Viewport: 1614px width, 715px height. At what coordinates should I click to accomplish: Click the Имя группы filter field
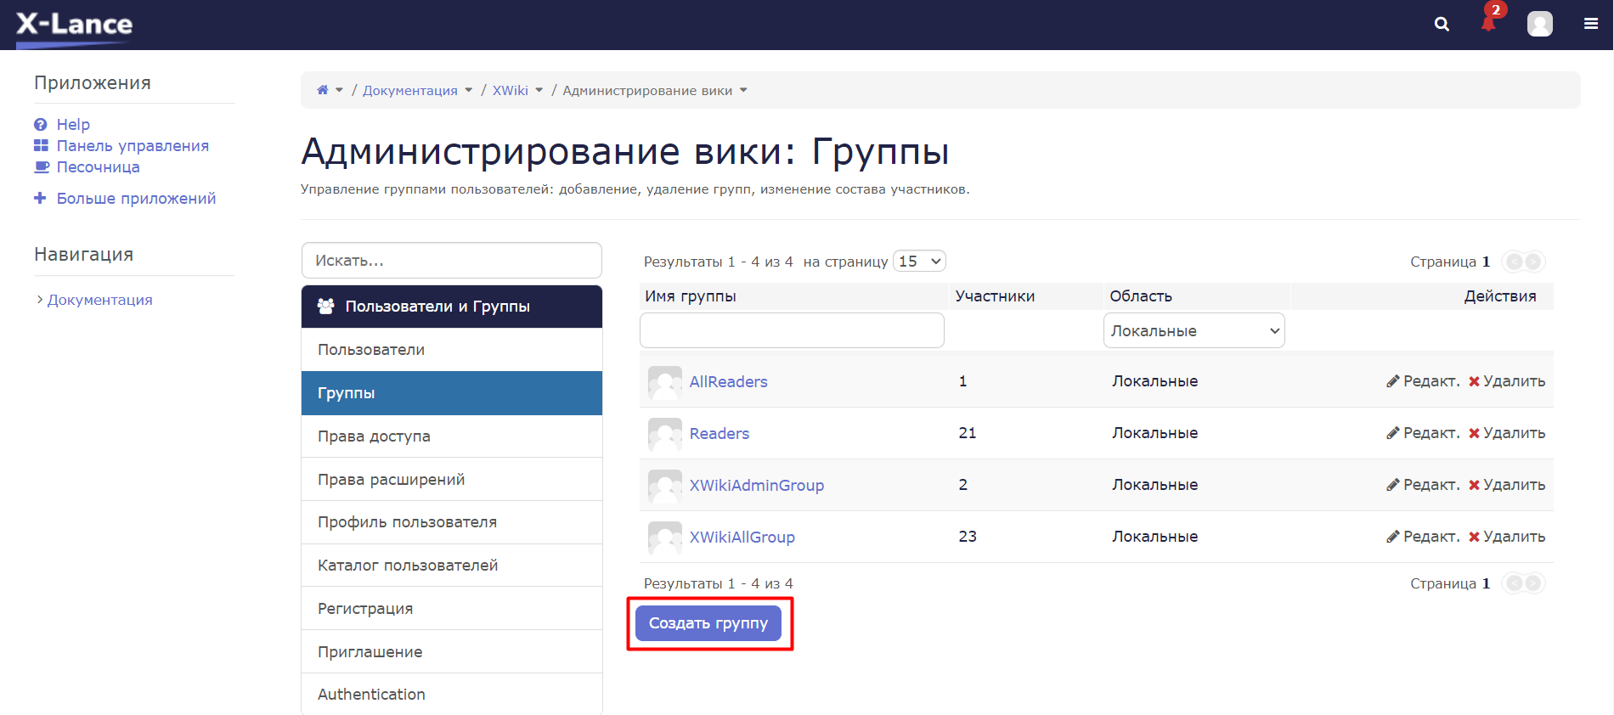(x=792, y=330)
